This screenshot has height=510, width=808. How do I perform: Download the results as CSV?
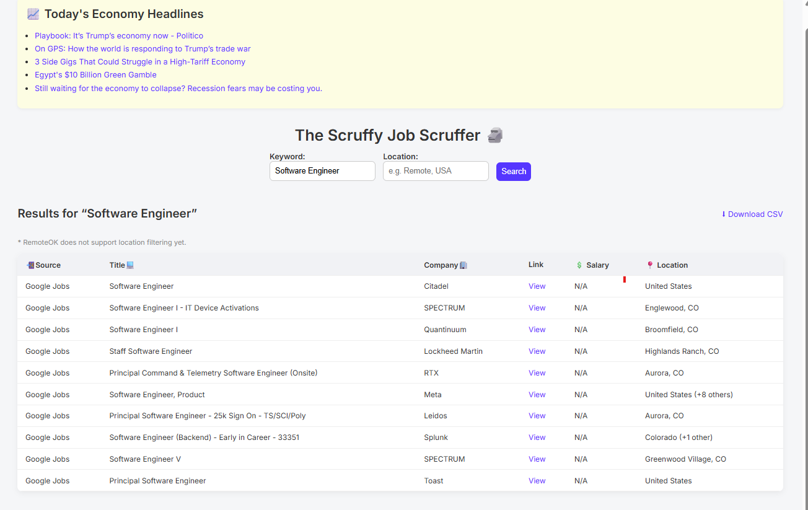(752, 214)
